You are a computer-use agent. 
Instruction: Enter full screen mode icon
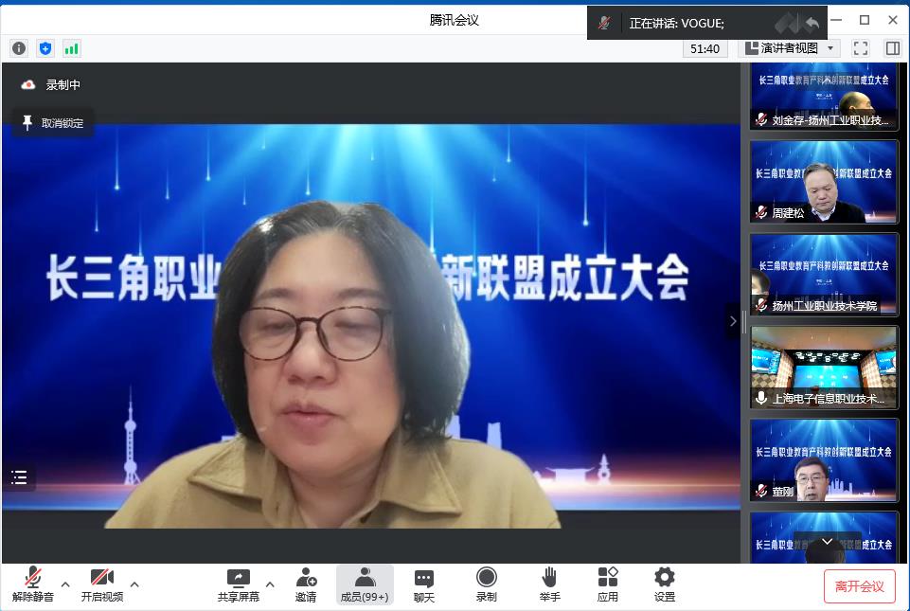(860, 48)
